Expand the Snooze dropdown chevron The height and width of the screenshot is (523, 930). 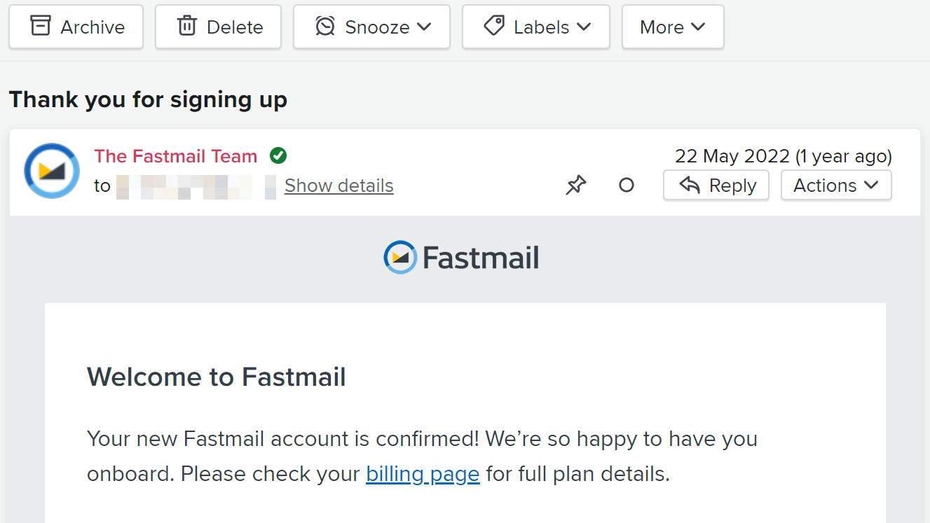click(x=424, y=27)
